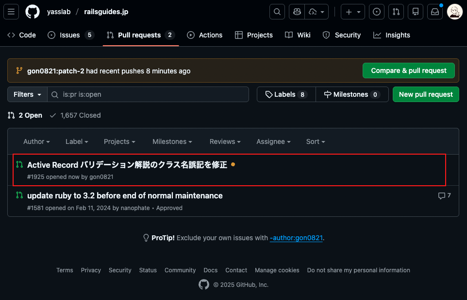Click open PR icon beside #1581
Image resolution: width=467 pixels, height=300 pixels.
point(19,195)
